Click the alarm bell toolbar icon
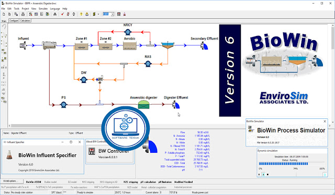The width and height of the screenshot is (335, 195). 87,14
